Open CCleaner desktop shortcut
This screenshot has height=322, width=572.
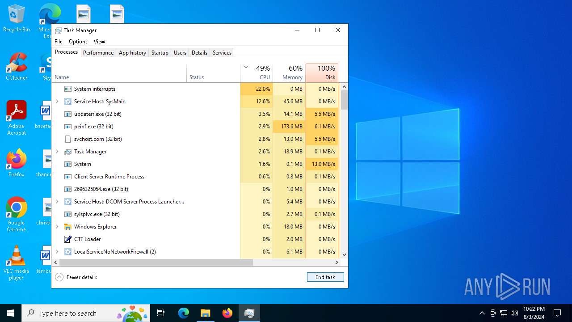coord(17,67)
